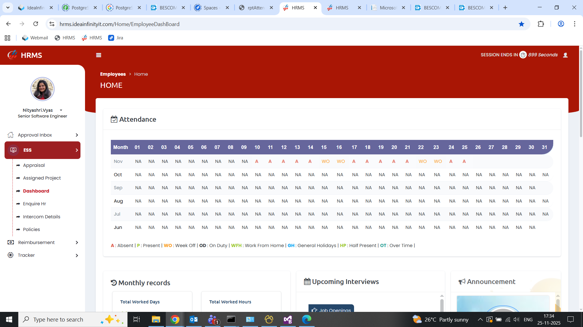Select Intercom Details in sidebar
Viewport: 583px width, 327px height.
pos(42,217)
